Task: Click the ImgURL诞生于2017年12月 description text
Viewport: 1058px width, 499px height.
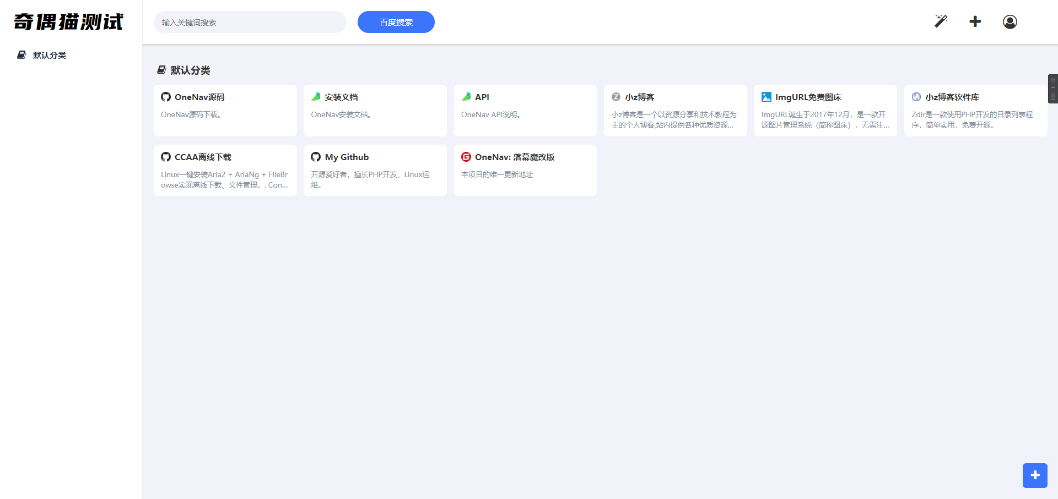Action: [x=825, y=120]
